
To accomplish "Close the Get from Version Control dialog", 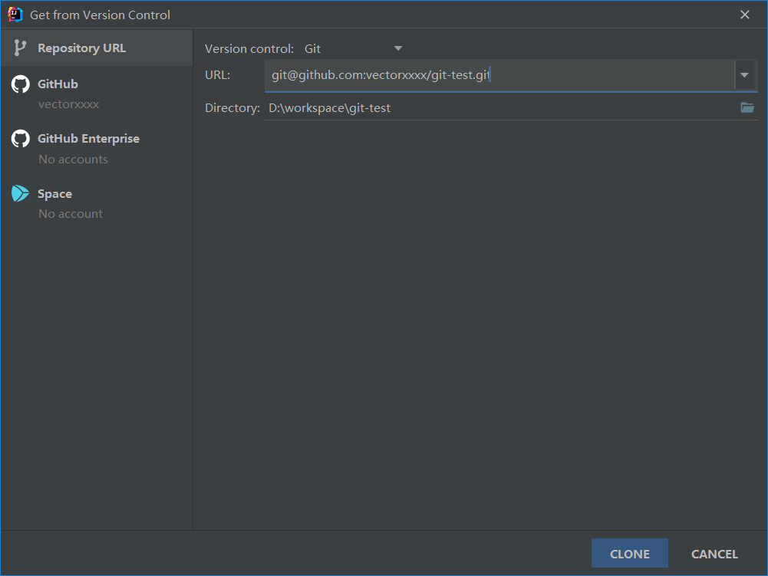I will tap(744, 15).
